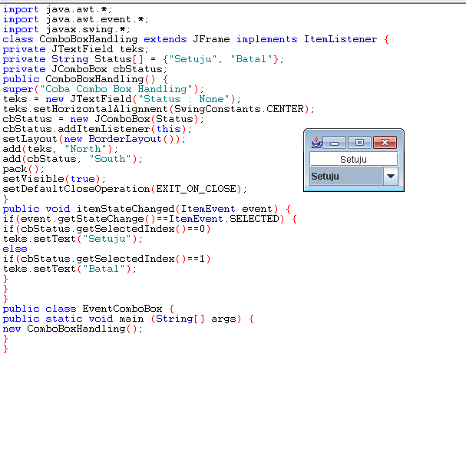Click the super("Coba Combo Box Handling") line
Viewport: 466px width, 453px height.
104,89
